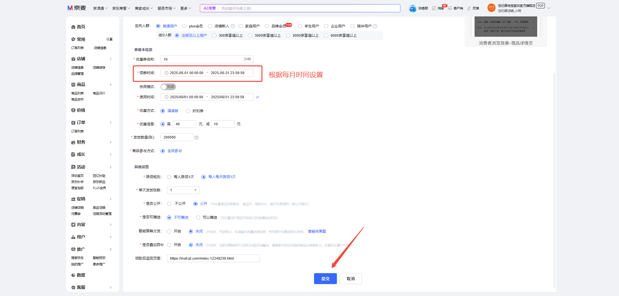
Task: Select the 每人限领1次 radio option
Action: pyautogui.click(x=169, y=177)
